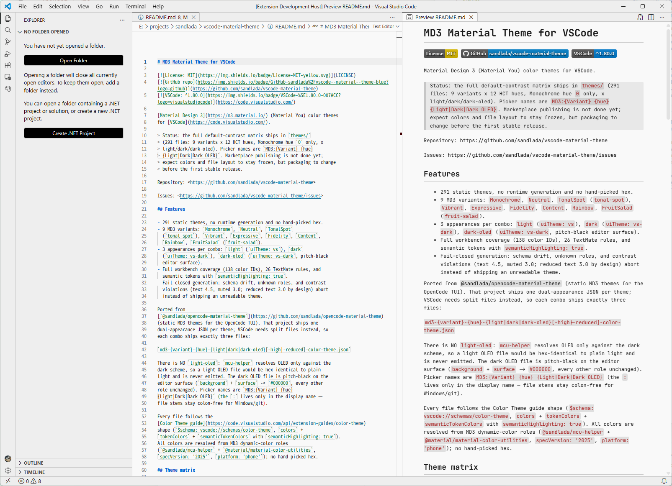Click the themes/ link in preview status note
The image size is (672, 486).
[592, 86]
